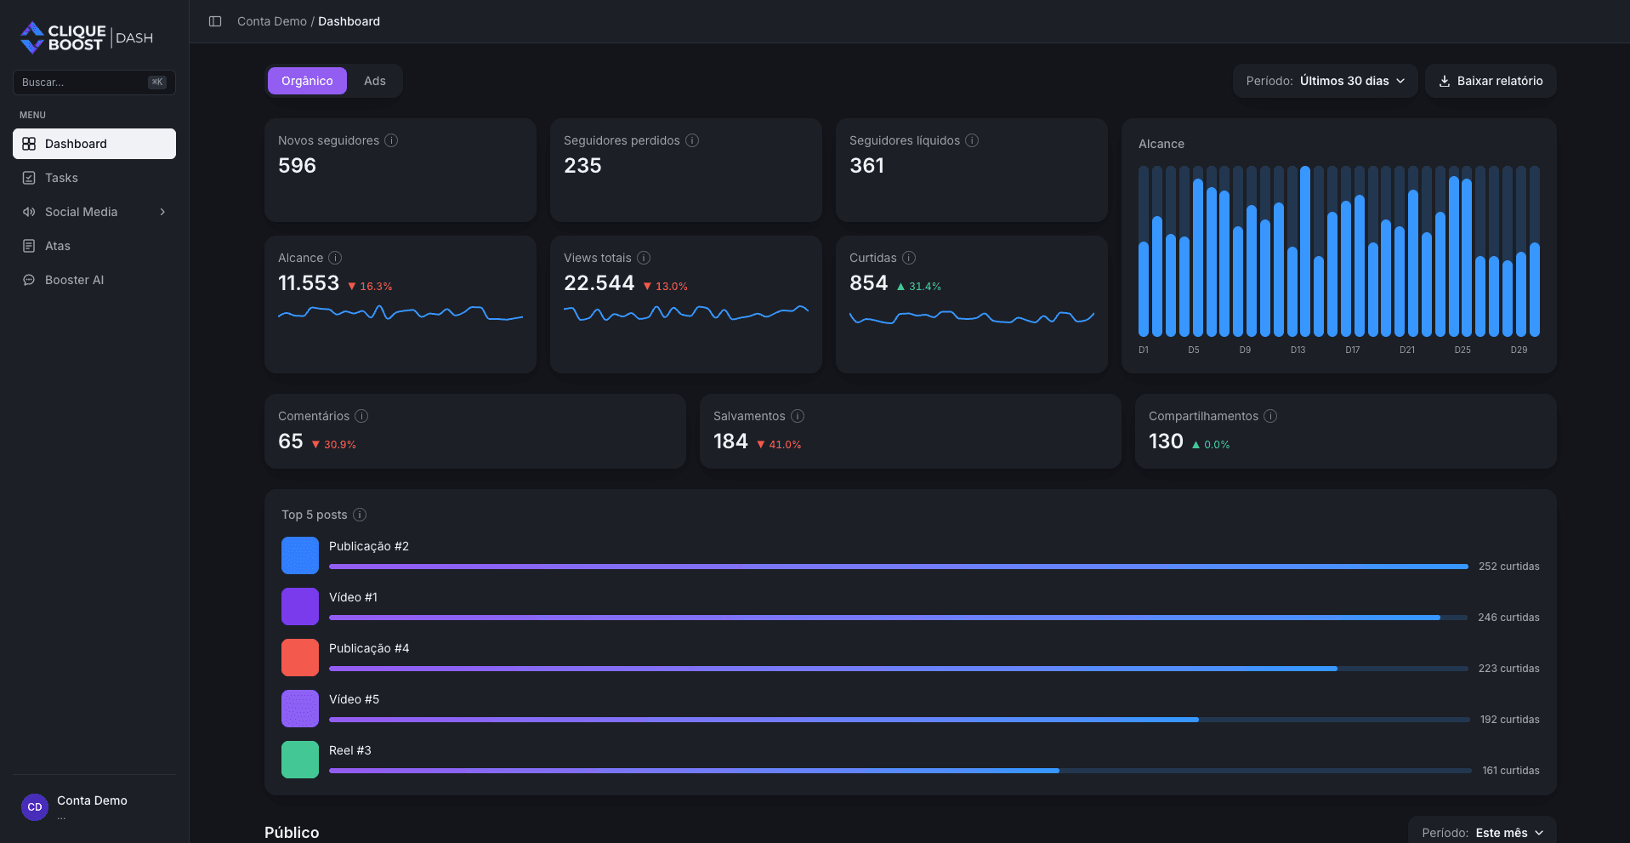
Task: Toggle the sidebar panel icon
Action: pos(215,21)
